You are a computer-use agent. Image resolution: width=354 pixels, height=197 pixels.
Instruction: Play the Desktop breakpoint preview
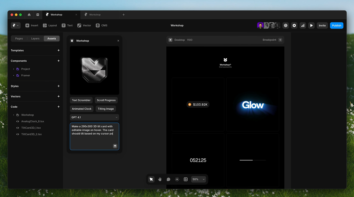(170, 40)
